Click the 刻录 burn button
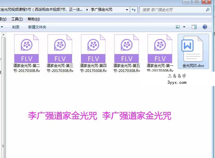 tap(15, 27)
